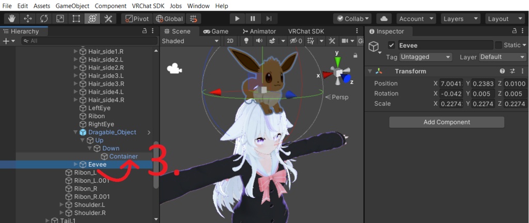Screen dimensions: 529x223
Task: Select the Rect transform tool
Action: [x=76, y=19]
